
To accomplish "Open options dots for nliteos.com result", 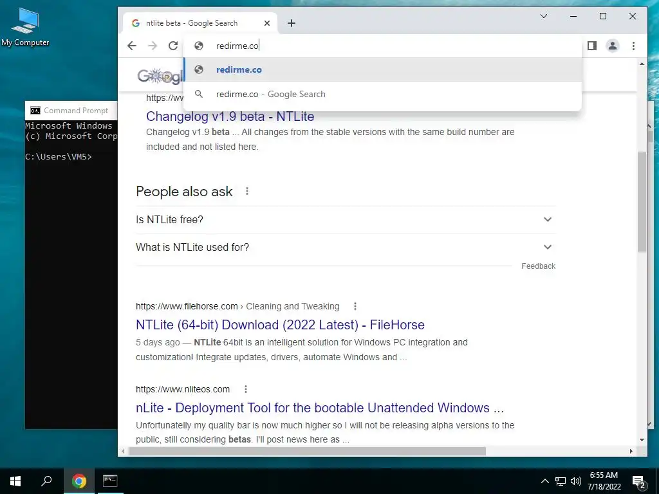I will (x=246, y=389).
